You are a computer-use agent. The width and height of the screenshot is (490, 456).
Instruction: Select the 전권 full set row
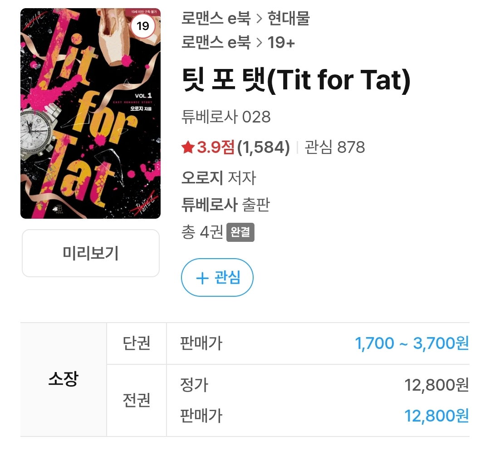(288, 400)
